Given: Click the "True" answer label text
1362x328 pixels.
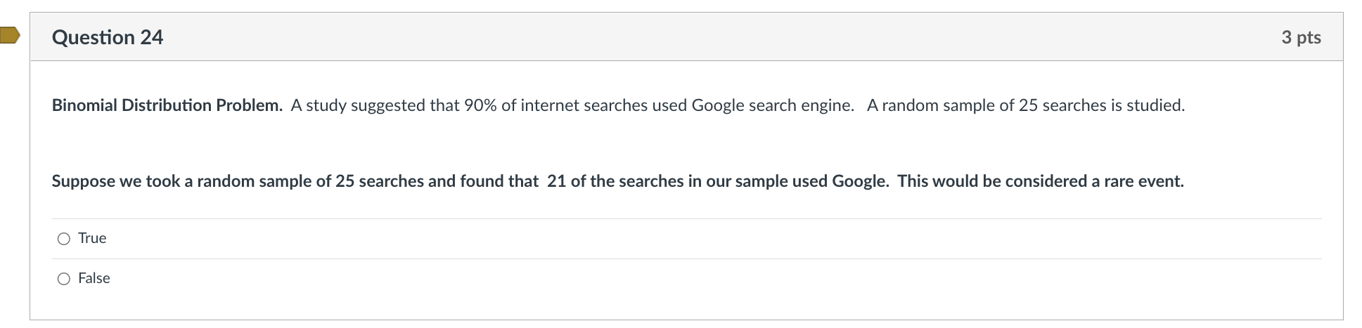Looking at the screenshot, I should [x=92, y=238].
